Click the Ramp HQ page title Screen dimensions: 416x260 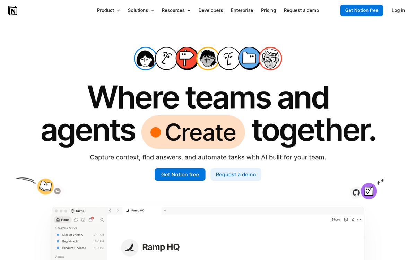tap(161, 247)
